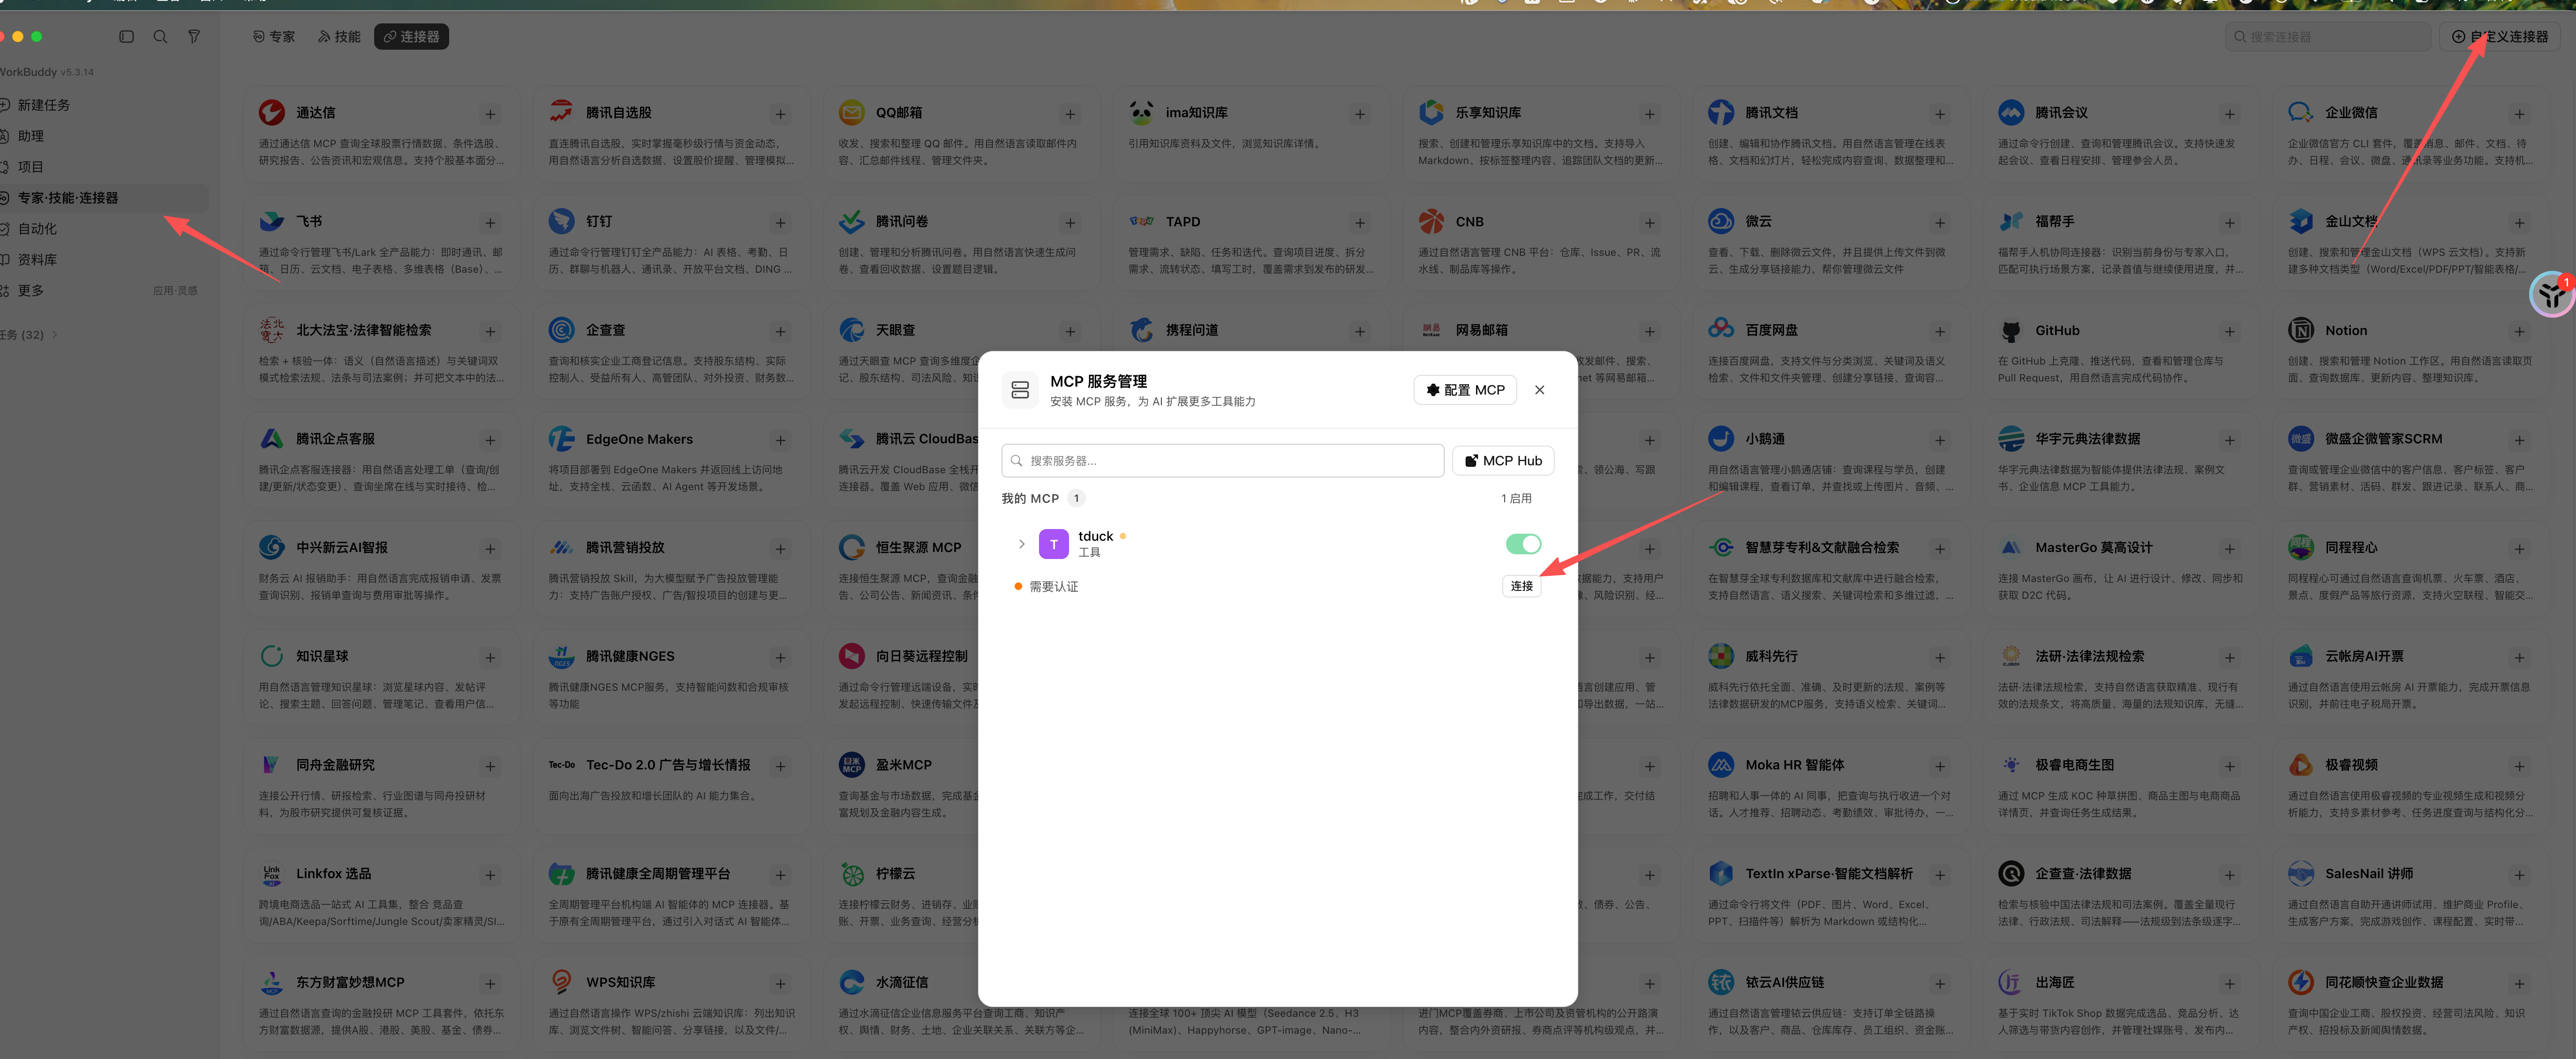Add the QQ邮箱 connector with plus
The image size is (2576, 1059).
coord(1070,114)
